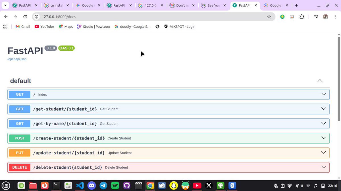This screenshot has width=341, height=191.
Task: Go back with the browser back arrow
Action: (x=6, y=17)
